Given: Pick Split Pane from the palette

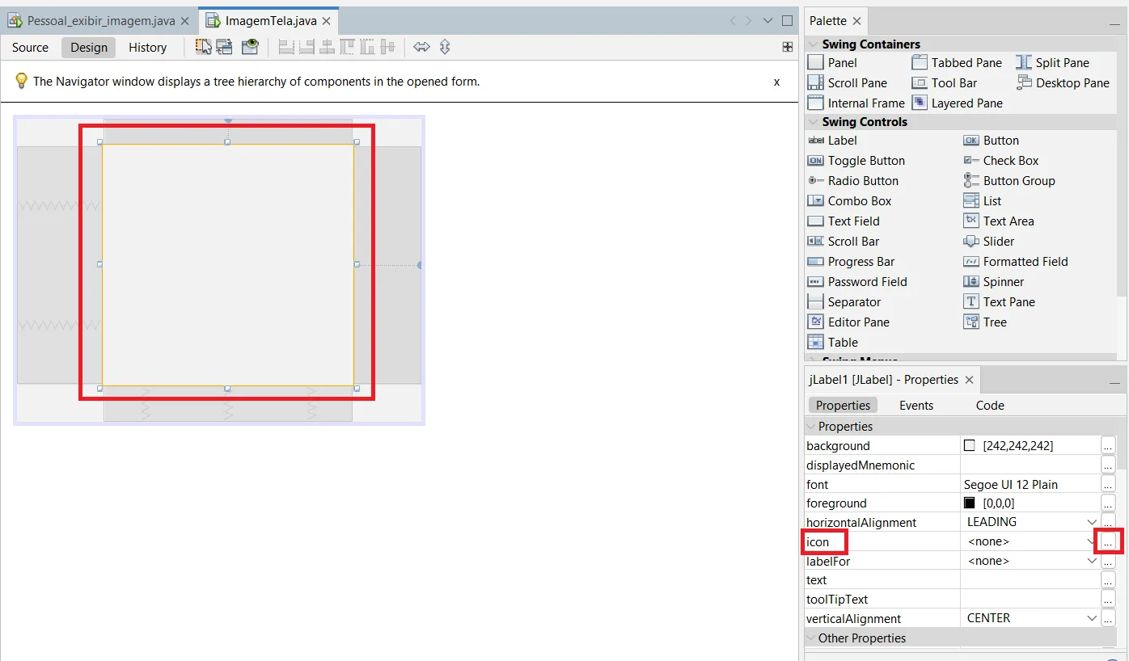Looking at the screenshot, I should click(x=1052, y=62).
